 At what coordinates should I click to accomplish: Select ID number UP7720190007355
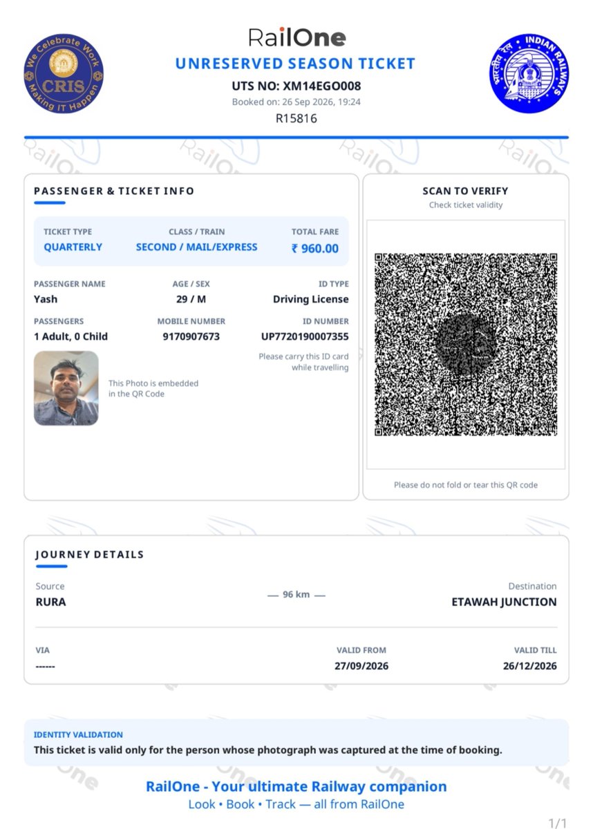305,336
